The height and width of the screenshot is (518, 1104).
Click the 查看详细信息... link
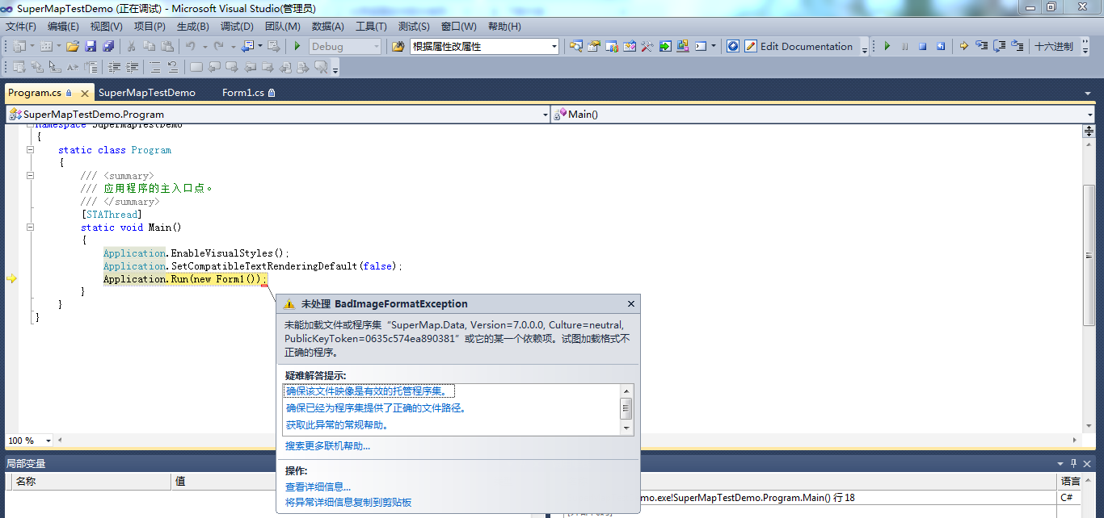318,487
